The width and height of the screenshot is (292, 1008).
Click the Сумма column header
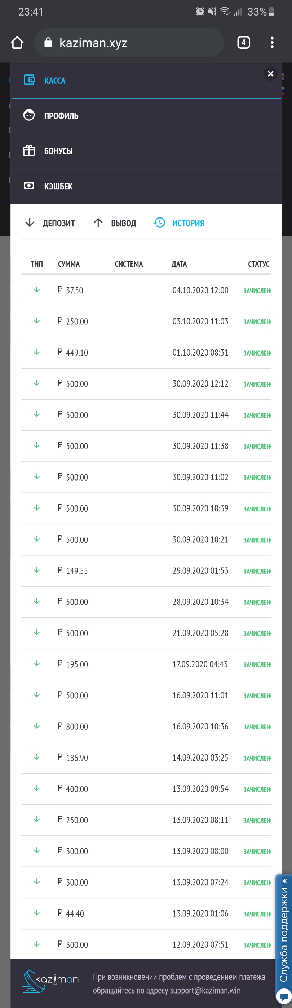[69, 264]
